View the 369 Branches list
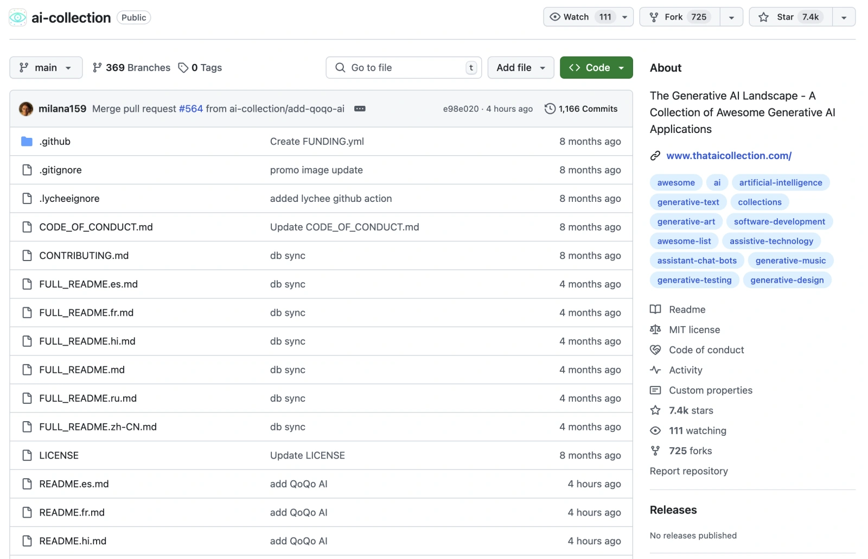 pos(131,68)
